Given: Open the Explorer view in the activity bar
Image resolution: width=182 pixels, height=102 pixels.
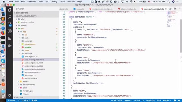Looking at the screenshot, I should 10,10.
